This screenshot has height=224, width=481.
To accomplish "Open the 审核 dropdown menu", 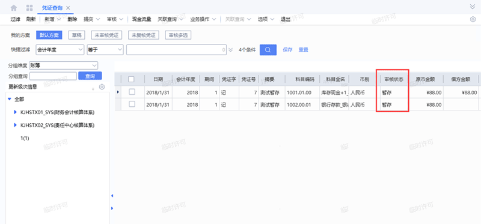I will (115, 19).
